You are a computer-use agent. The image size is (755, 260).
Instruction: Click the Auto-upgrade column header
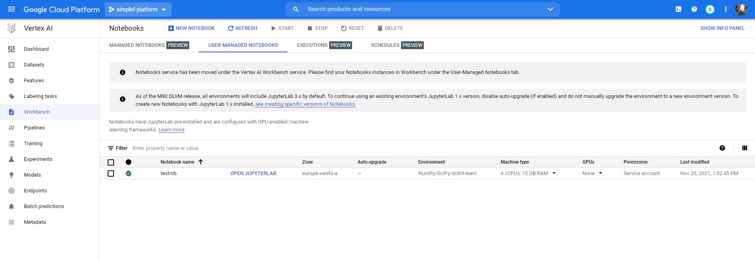(372, 162)
